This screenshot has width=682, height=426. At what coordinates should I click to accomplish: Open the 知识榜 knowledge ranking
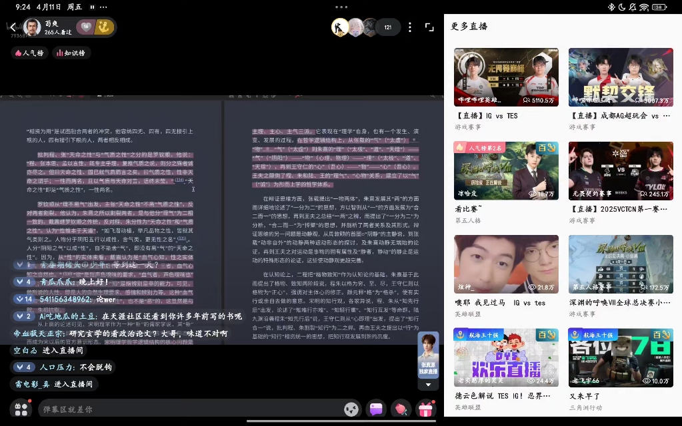coord(71,53)
